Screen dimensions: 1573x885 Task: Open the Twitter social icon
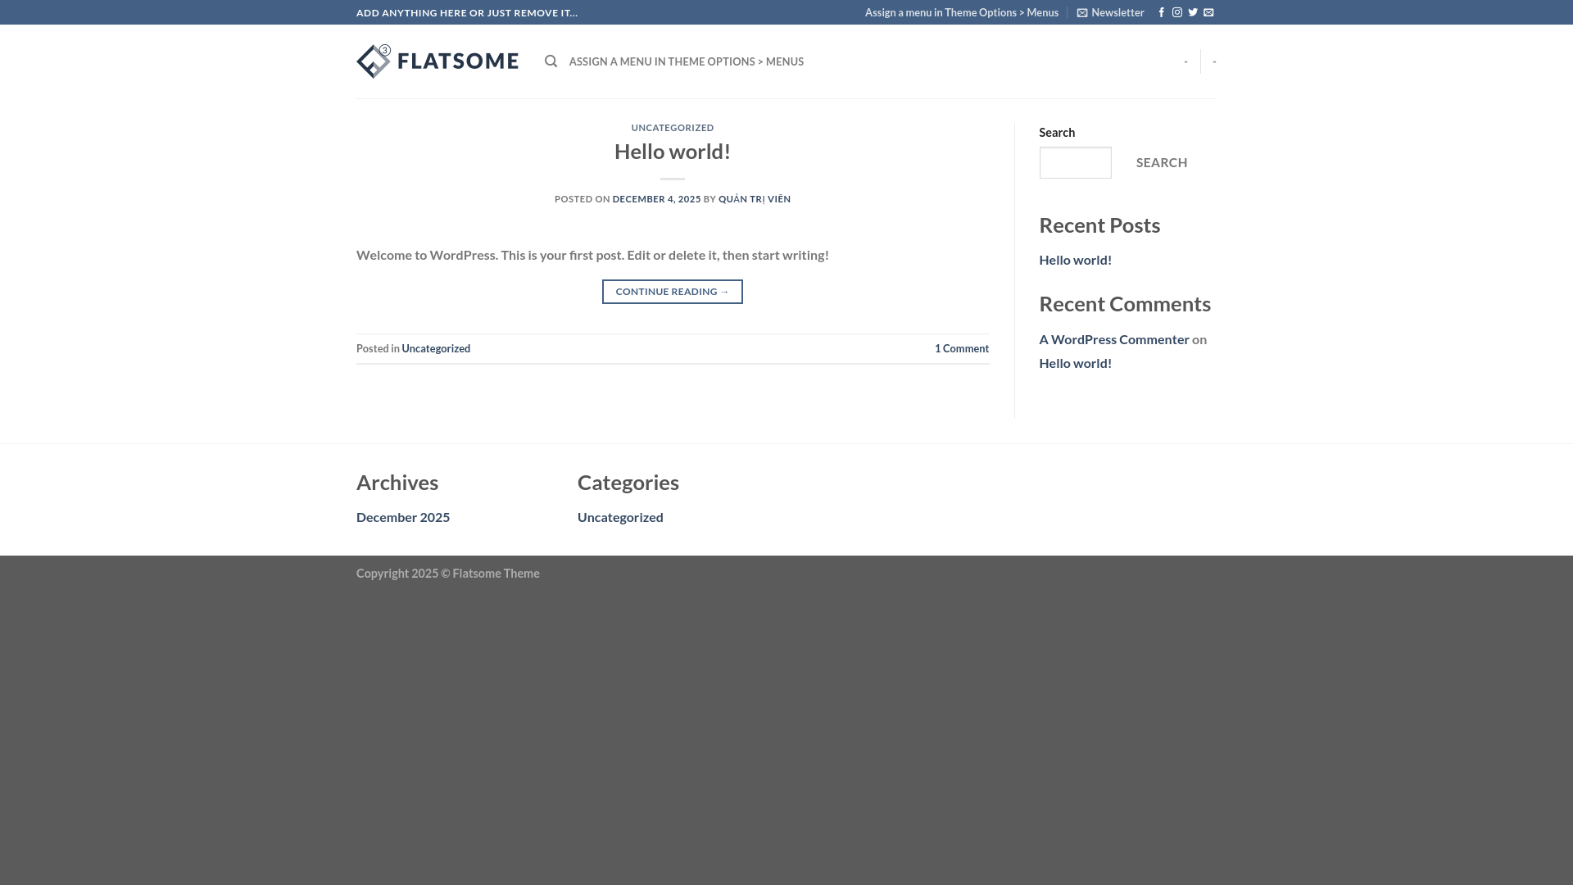(x=1193, y=12)
